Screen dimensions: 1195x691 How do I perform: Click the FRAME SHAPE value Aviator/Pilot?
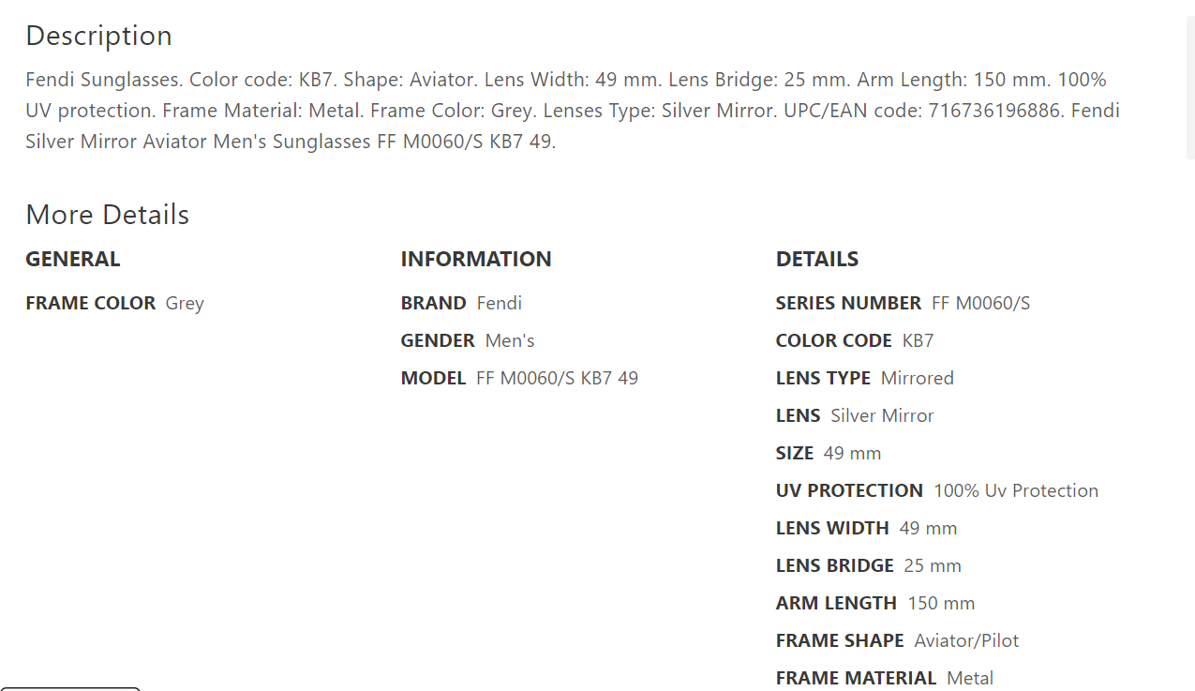tap(966, 640)
